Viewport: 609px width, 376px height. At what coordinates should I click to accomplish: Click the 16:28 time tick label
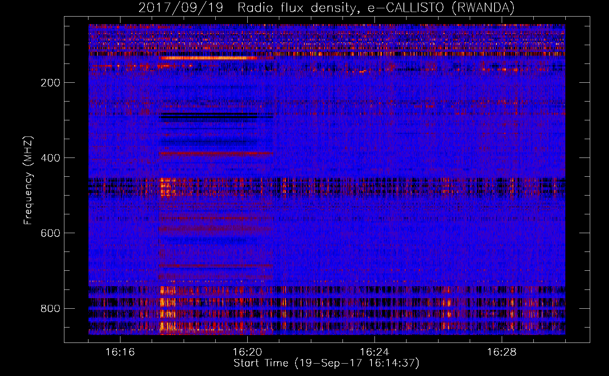[x=502, y=352]
